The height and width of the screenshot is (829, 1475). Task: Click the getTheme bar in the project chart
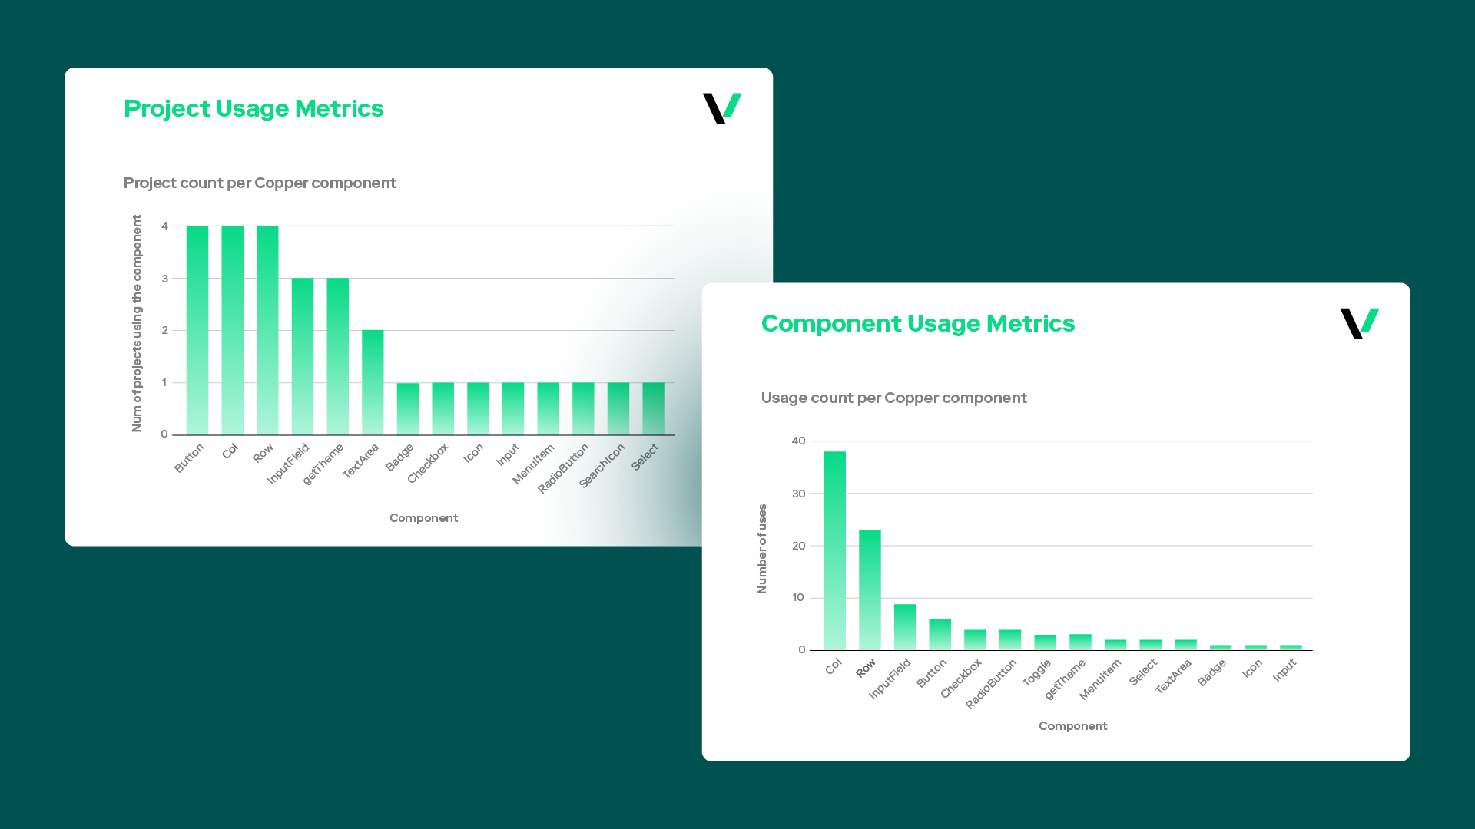pyautogui.click(x=337, y=357)
